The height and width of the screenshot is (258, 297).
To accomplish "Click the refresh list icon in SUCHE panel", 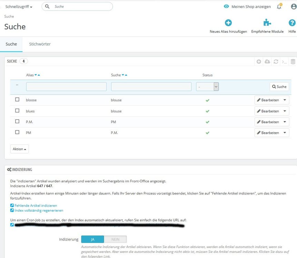I will pos(276,61).
